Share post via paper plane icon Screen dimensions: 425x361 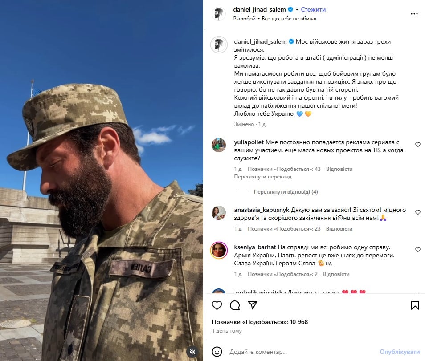(253, 305)
